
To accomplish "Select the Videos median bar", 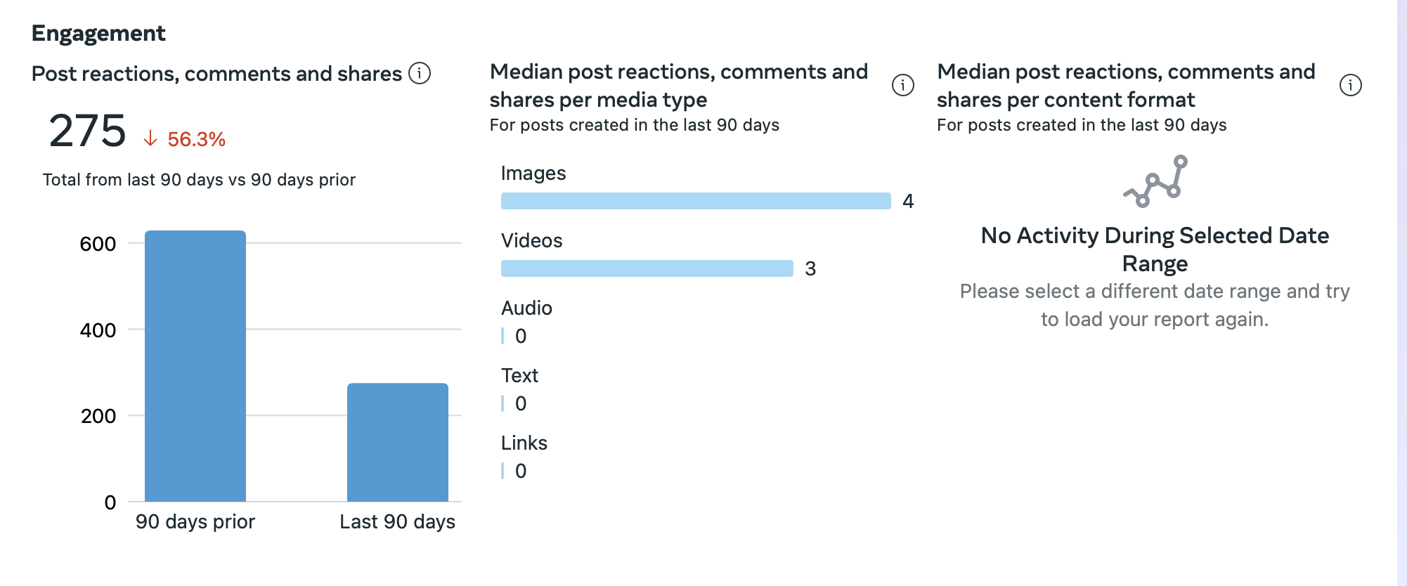I will click(647, 268).
